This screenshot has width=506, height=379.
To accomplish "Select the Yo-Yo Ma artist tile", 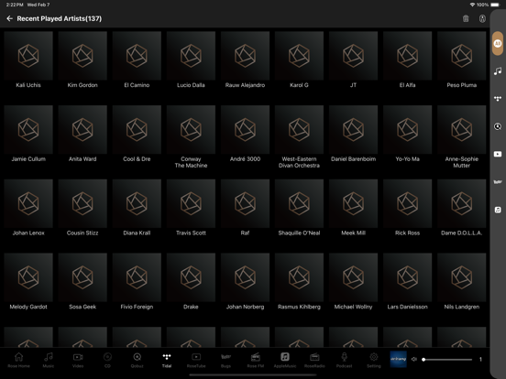I will click(x=407, y=134).
